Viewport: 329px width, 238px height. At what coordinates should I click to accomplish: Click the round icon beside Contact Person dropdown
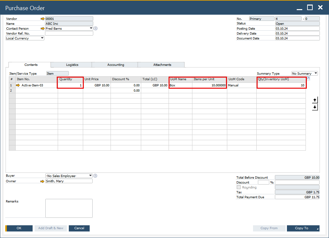click(96, 28)
